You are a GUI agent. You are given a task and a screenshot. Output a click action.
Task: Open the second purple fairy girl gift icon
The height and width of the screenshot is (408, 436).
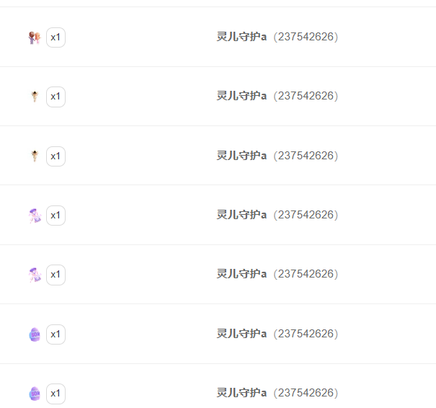coord(35,275)
